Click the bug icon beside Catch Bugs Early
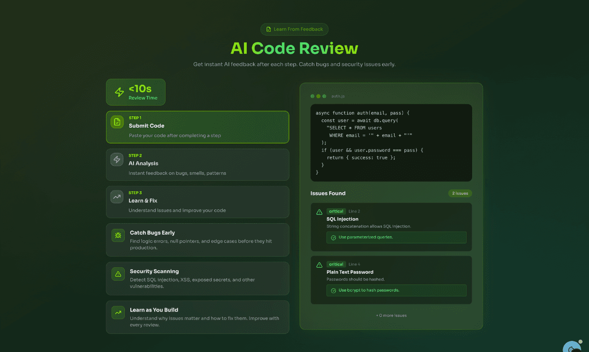The width and height of the screenshot is (589, 352). coord(117,235)
